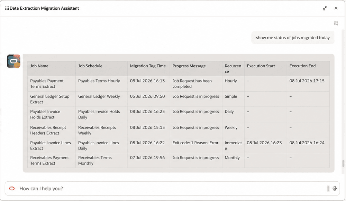Click the 'Recurrence' column header
The width and height of the screenshot is (346, 201).
233,69
